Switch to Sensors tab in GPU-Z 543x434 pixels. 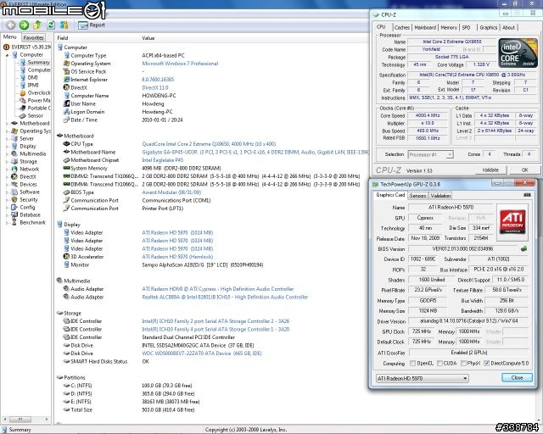417,196
